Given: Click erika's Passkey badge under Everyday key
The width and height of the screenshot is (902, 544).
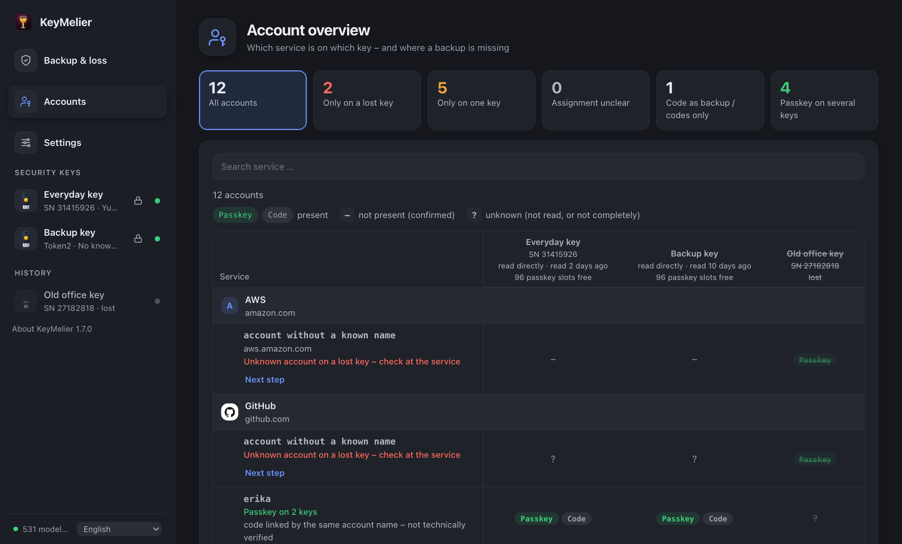Looking at the screenshot, I should [x=536, y=519].
